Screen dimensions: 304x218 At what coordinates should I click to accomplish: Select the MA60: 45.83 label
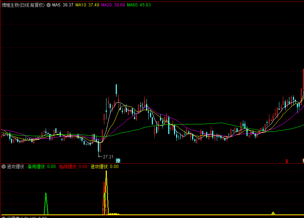pos(139,5)
